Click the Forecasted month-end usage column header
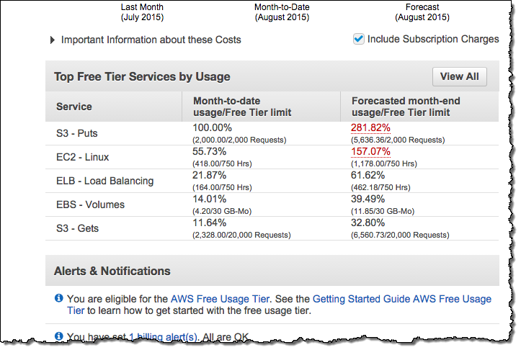 pos(405,107)
